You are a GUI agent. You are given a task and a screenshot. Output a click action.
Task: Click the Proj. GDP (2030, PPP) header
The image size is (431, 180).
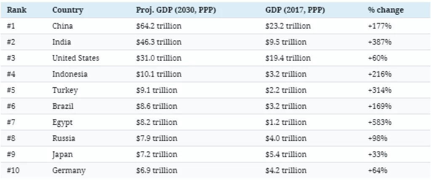(176, 10)
